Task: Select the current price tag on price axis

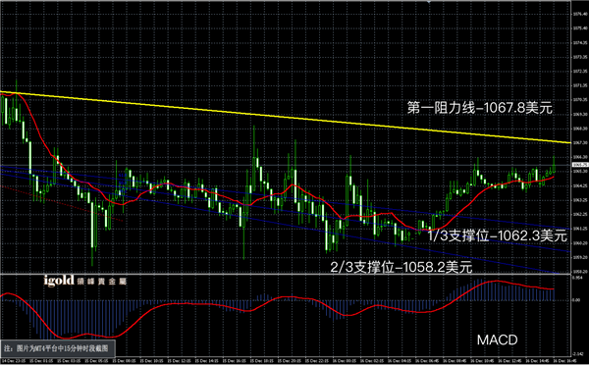Action: [580, 165]
